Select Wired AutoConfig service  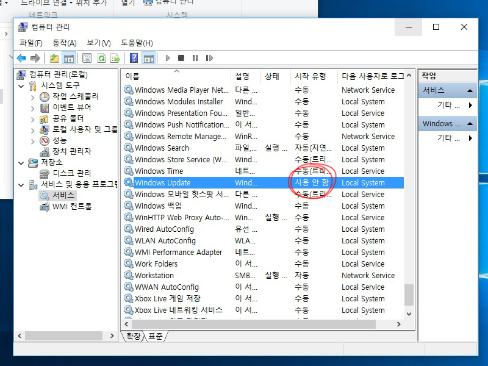pos(264,229)
